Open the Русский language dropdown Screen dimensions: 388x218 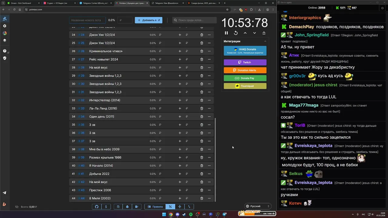pyautogui.click(x=257, y=206)
